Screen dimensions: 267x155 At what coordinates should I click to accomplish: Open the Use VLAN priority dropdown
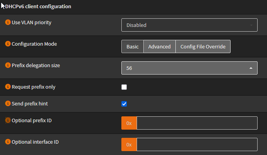click(x=189, y=25)
